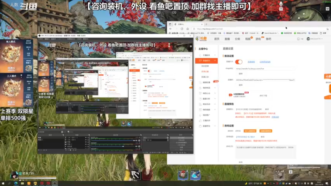
Task: Mute the first OBS mixer channel
Action: pyautogui.click(x=137, y=141)
